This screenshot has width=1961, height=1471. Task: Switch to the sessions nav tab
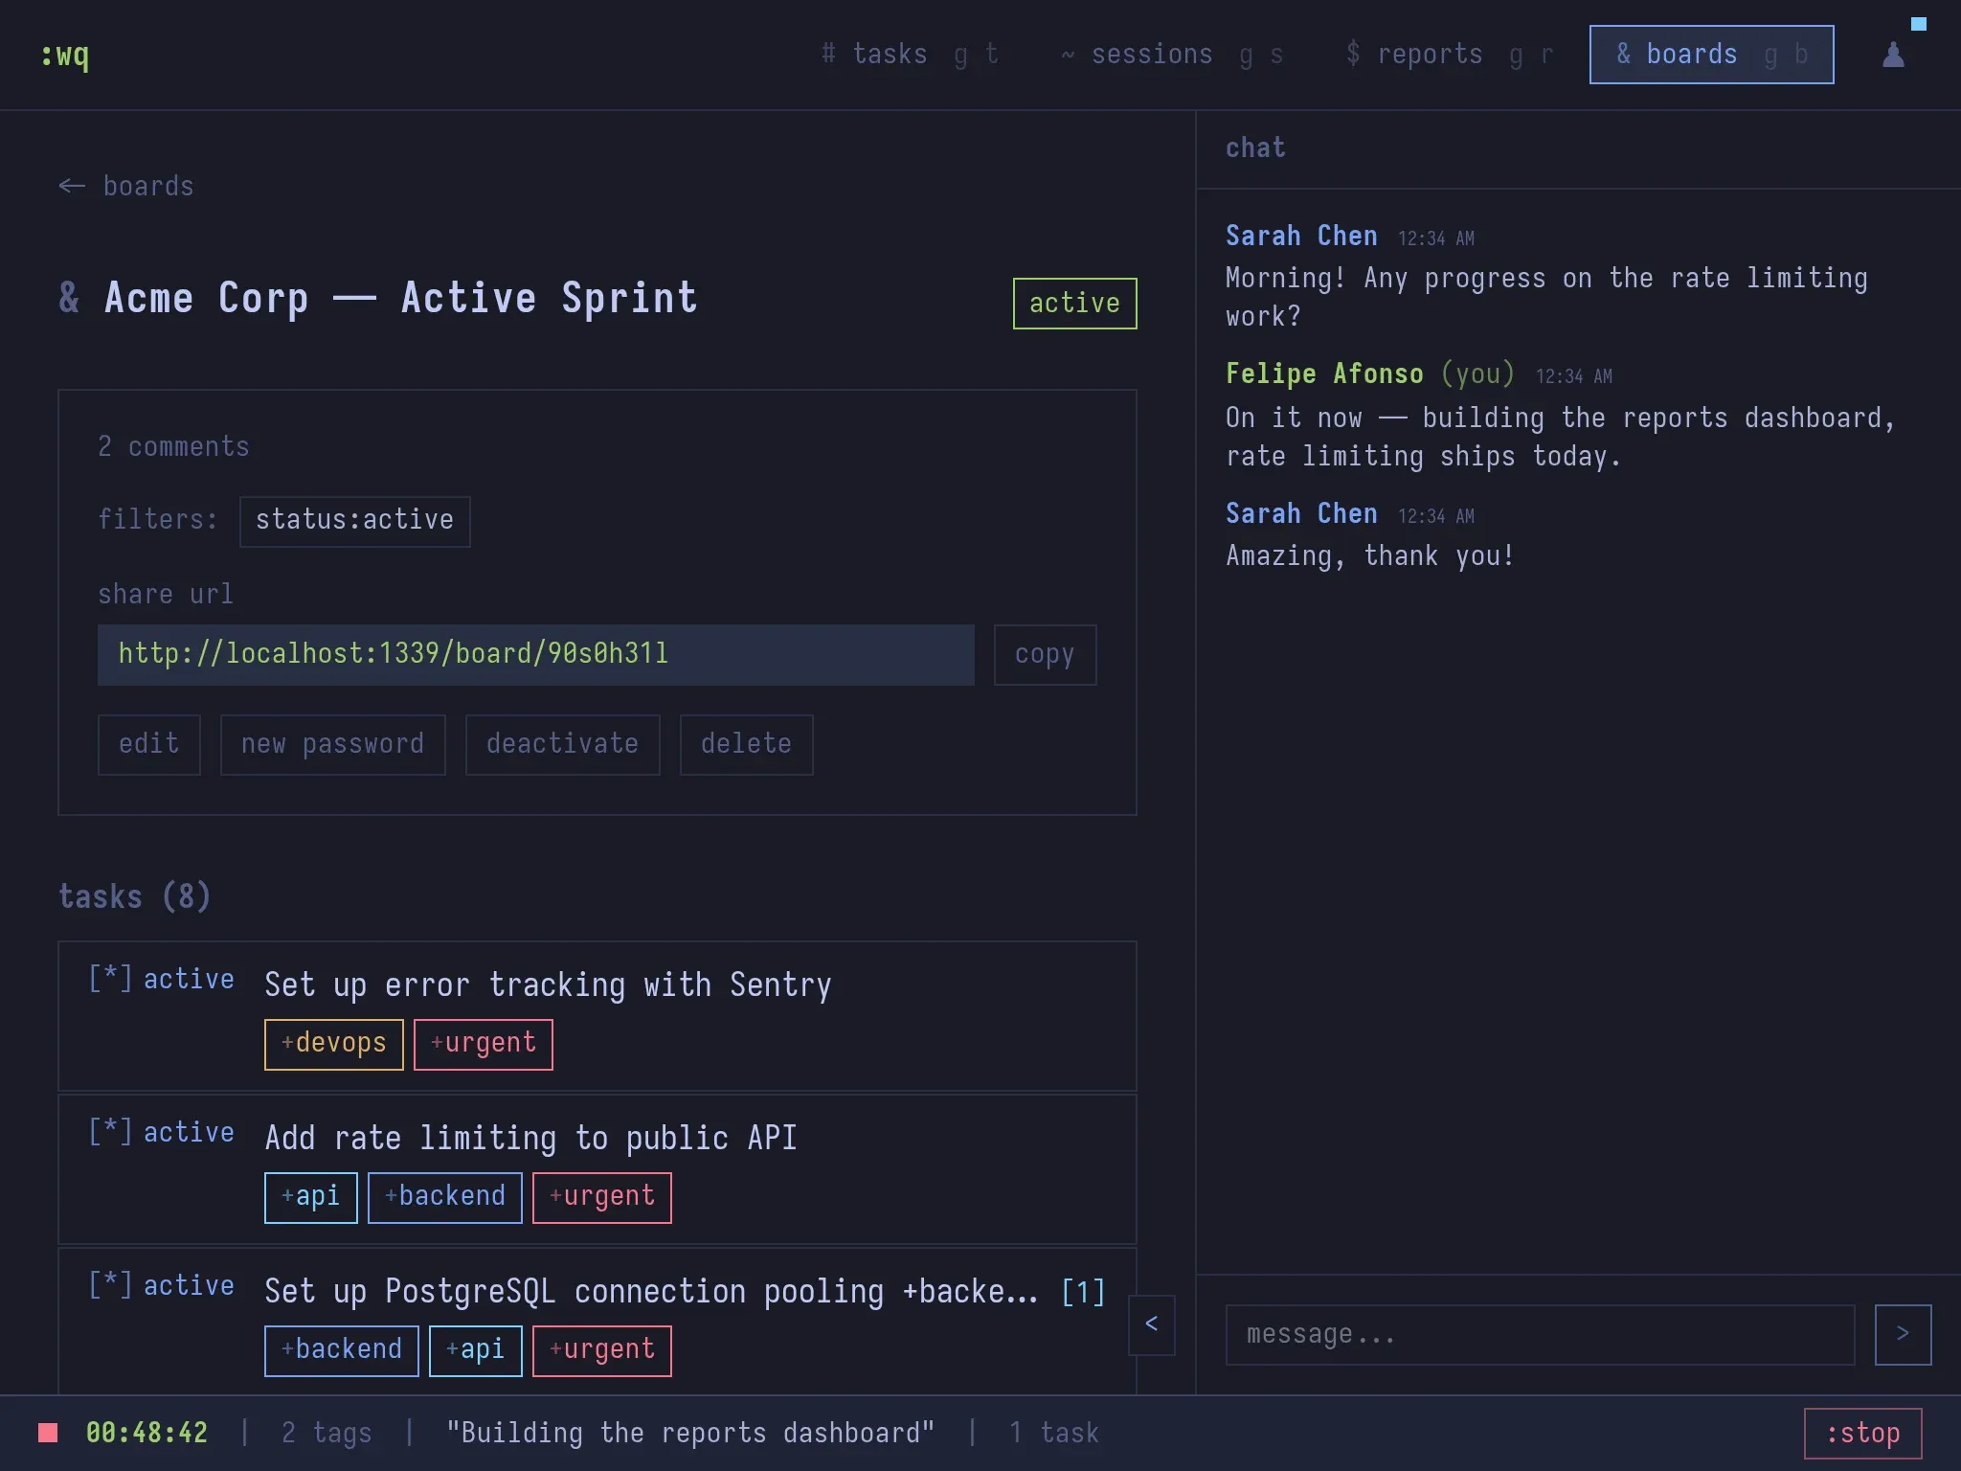coord(1172,55)
